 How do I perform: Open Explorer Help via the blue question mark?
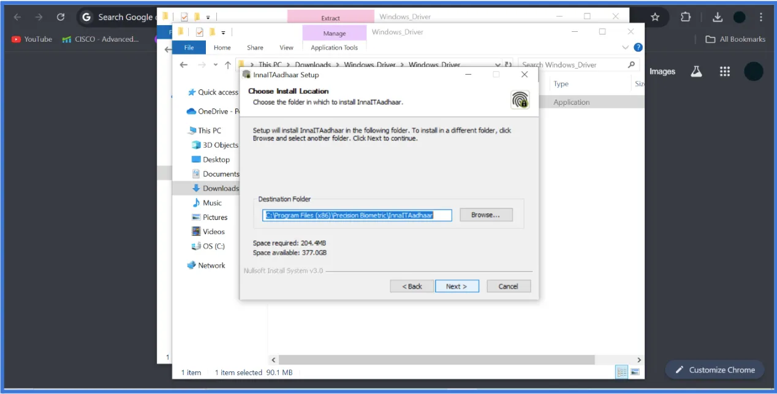coord(638,47)
